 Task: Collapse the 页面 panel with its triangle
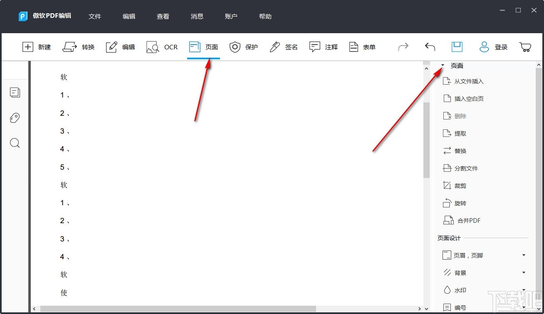coord(442,65)
